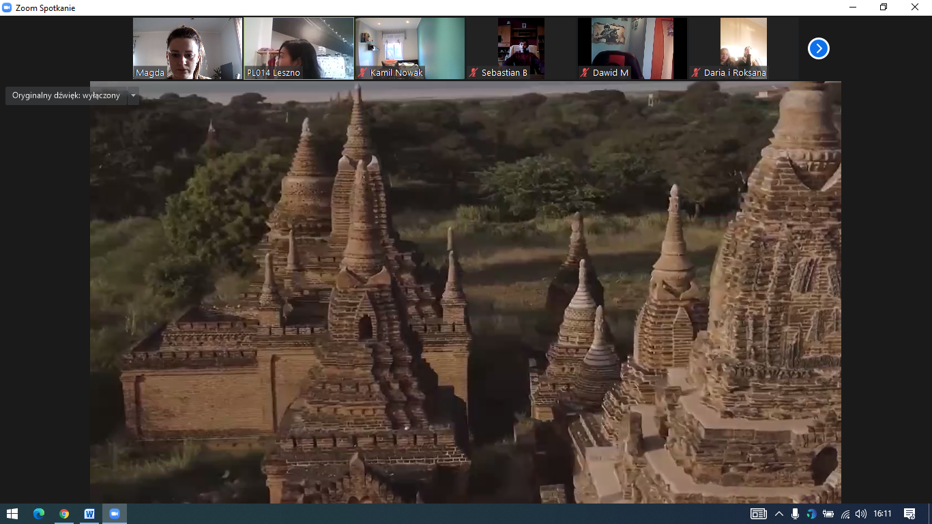Open the Windows Start menu

[x=12, y=514]
